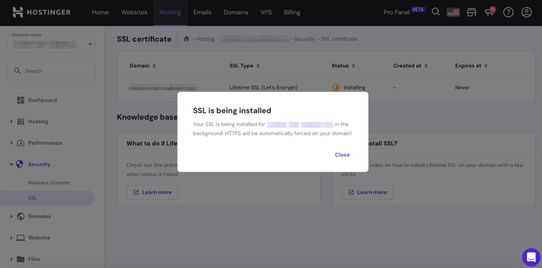
Task: Open the search magnifier in top bar
Action: click(436, 12)
